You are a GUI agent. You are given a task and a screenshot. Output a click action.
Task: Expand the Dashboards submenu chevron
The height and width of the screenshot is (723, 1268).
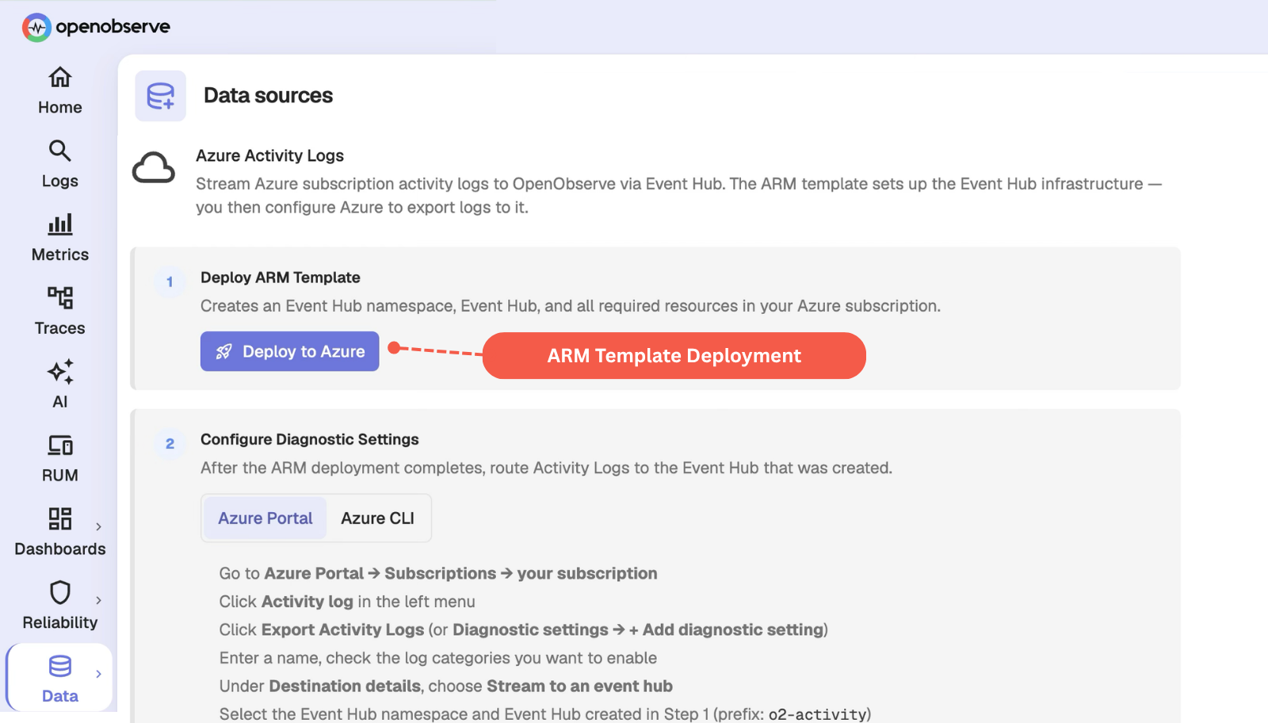98,526
